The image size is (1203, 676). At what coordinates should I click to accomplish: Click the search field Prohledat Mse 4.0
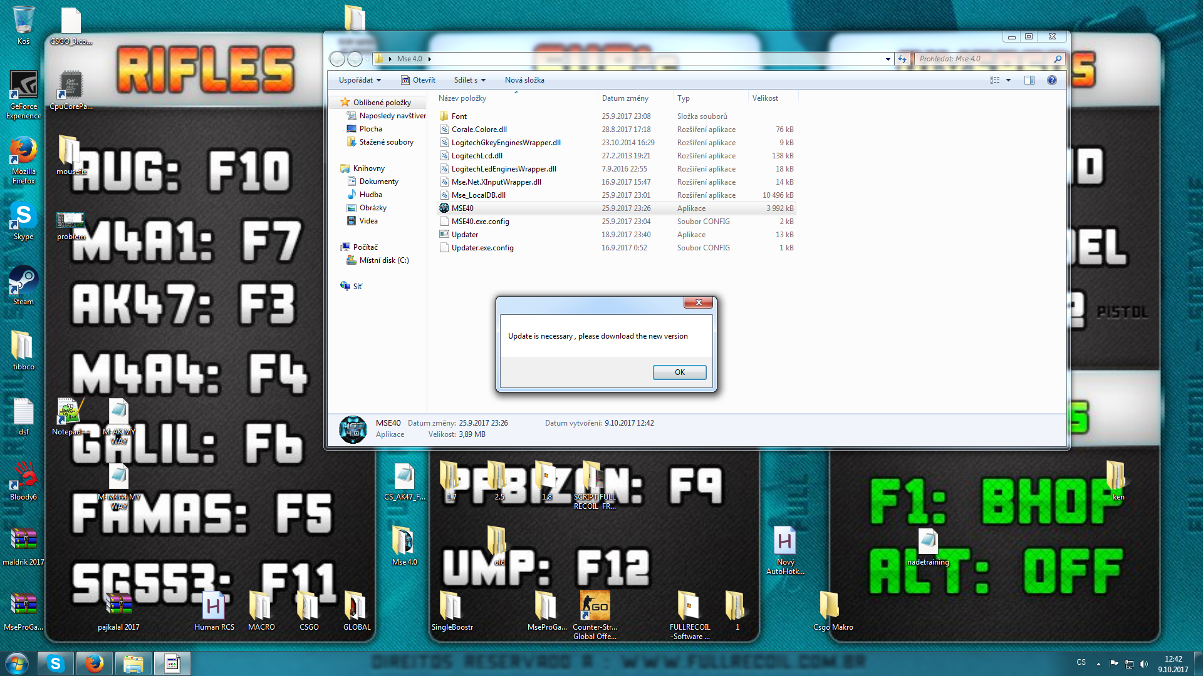(989, 59)
